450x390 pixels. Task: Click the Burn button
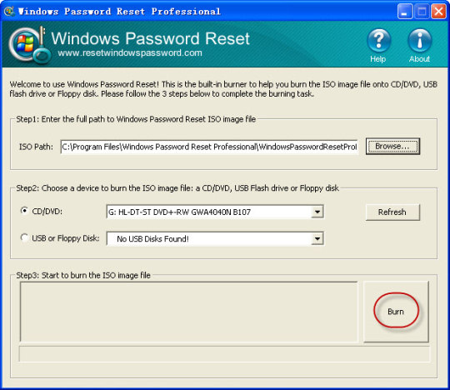point(396,312)
